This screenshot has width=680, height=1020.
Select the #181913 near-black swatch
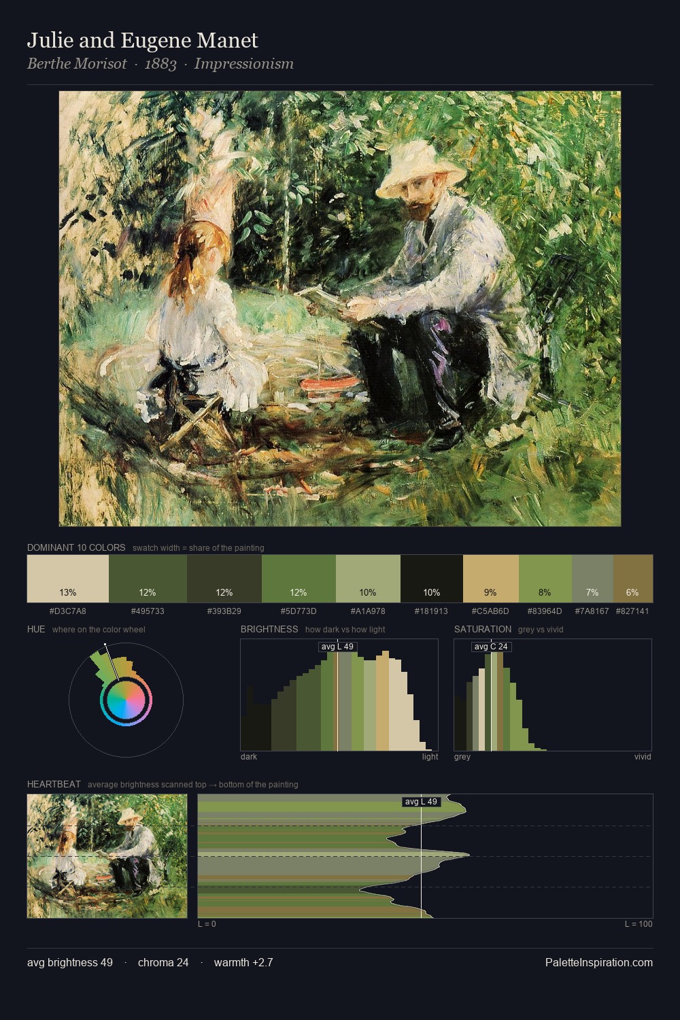[x=432, y=579]
